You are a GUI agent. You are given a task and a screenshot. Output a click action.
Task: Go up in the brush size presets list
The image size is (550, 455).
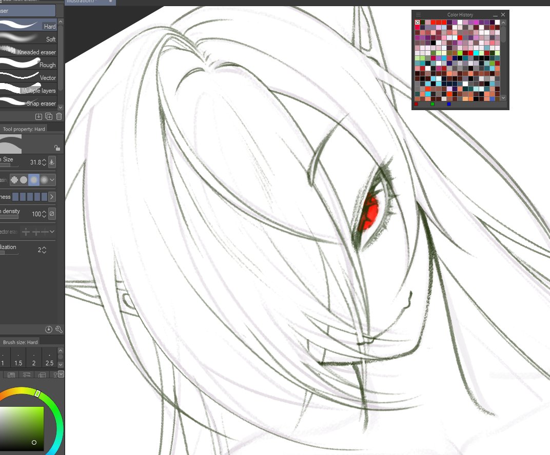click(61, 350)
